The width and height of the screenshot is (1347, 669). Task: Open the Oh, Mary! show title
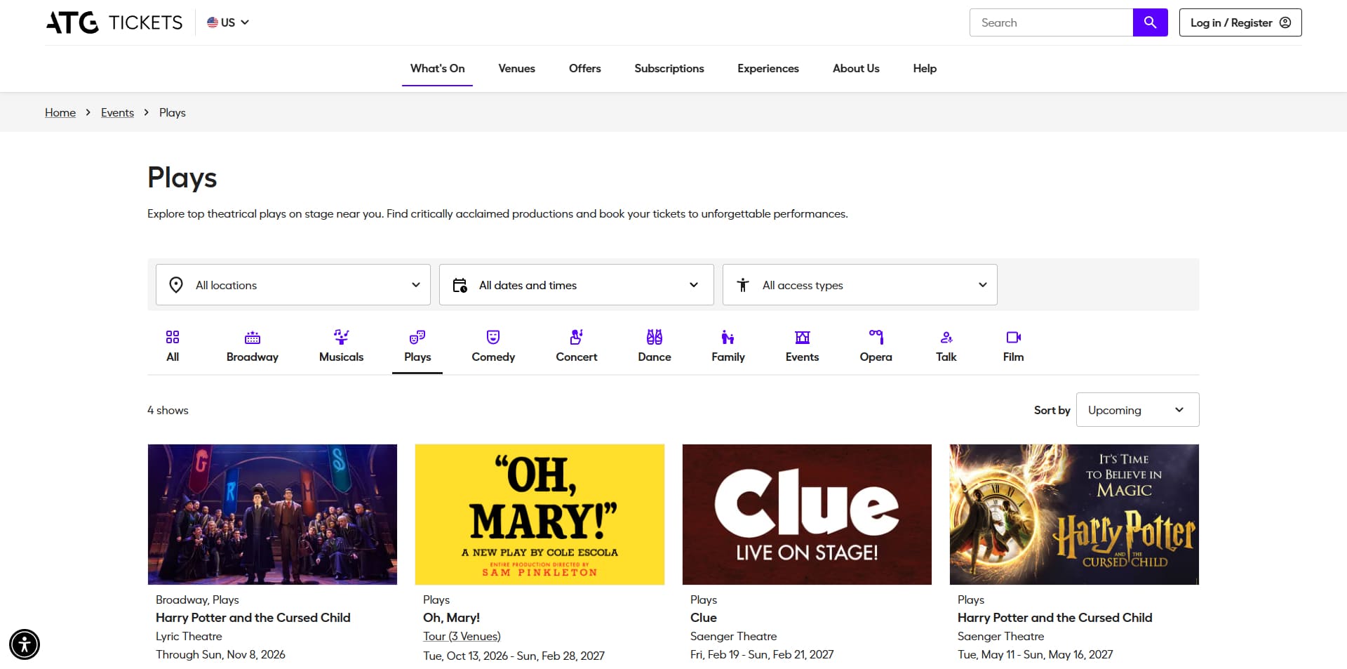click(451, 618)
